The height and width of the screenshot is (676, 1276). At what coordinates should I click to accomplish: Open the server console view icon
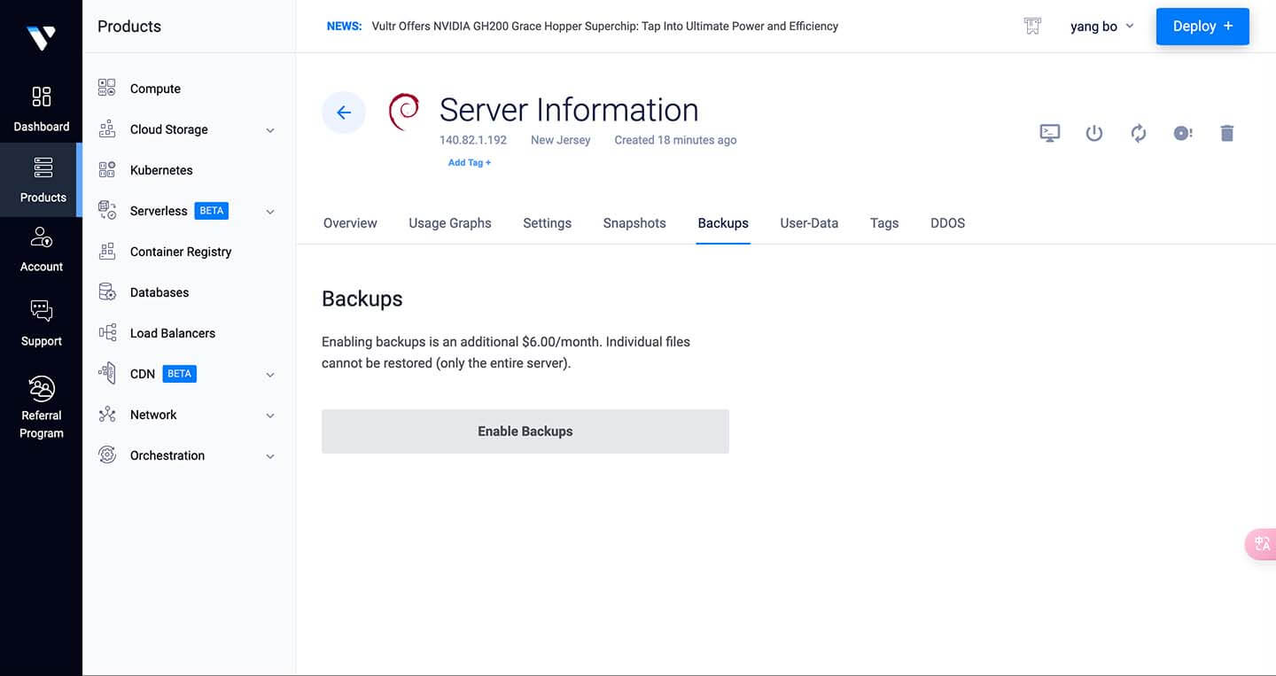tap(1050, 133)
